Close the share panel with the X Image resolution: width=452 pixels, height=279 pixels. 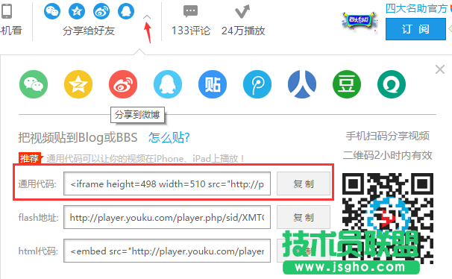(x=440, y=69)
